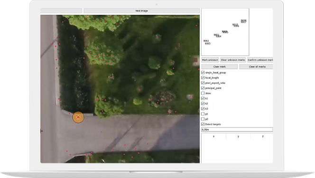Screen dimensions: 315x178
Task: Click the Clear all marks button
Action: [256, 66]
